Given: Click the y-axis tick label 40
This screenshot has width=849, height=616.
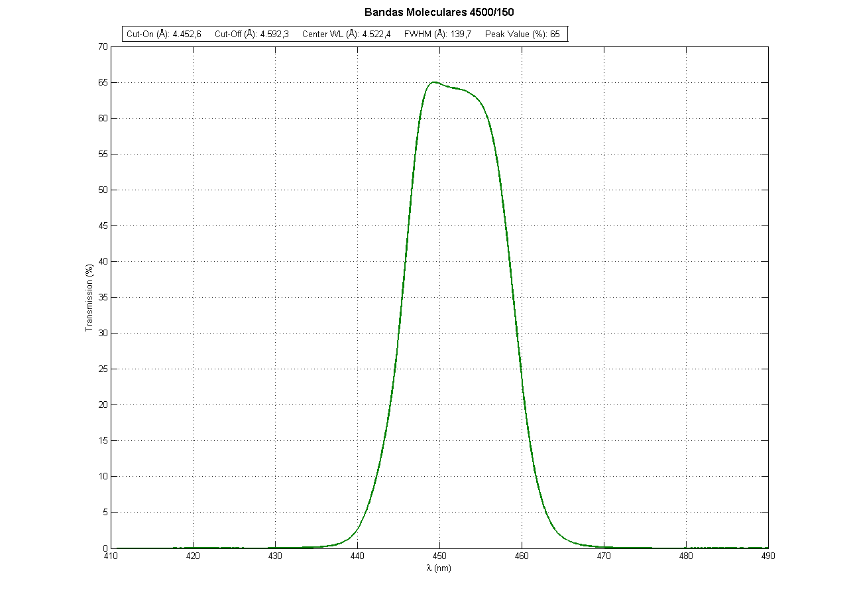Looking at the screenshot, I should 102,262.
